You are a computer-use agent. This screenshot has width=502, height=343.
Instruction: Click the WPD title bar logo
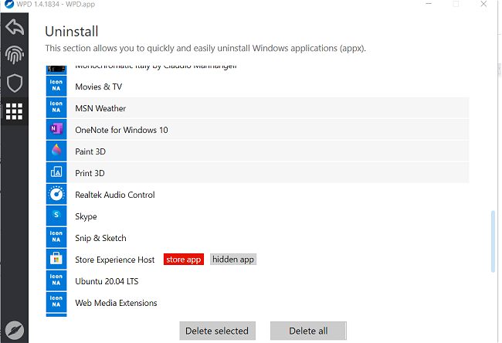pos(9,4)
